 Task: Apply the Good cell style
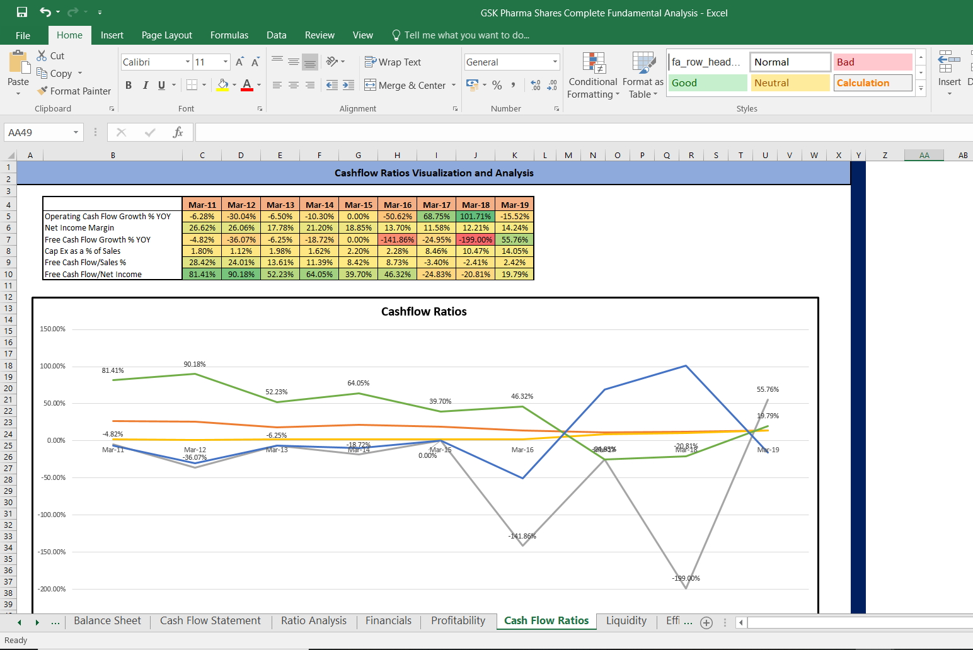click(707, 83)
